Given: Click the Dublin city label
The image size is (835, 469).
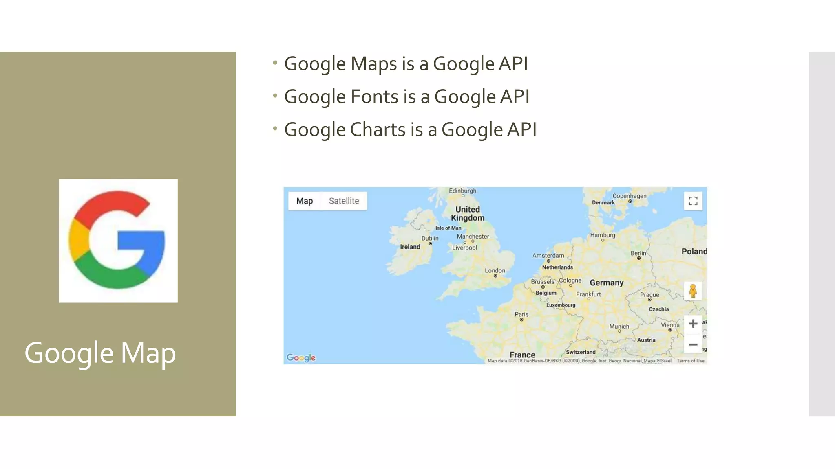Looking at the screenshot, I should pos(430,238).
